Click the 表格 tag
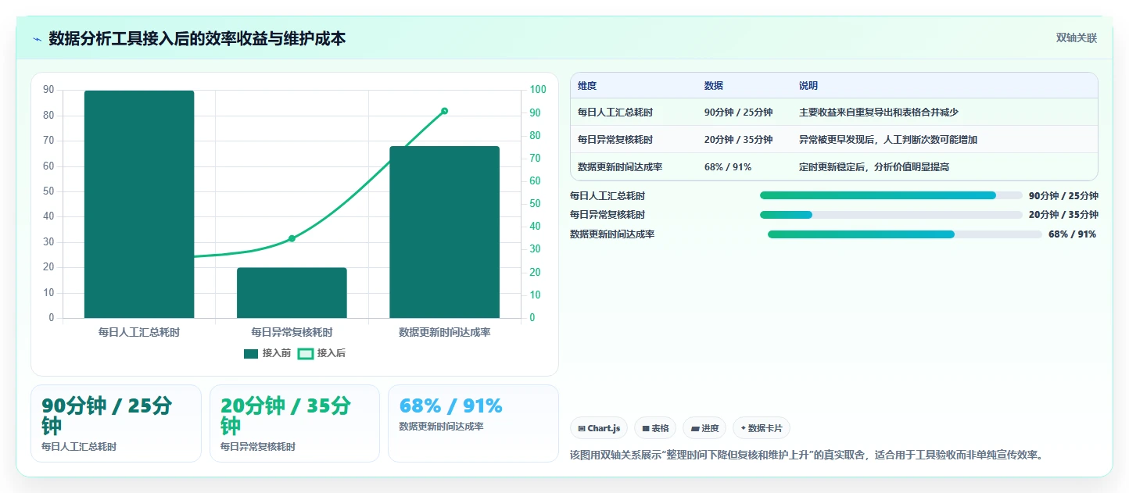The image size is (1129, 493). 655,428
